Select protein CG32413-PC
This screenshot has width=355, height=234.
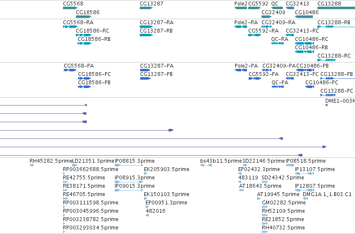pyautogui.click(x=290, y=78)
